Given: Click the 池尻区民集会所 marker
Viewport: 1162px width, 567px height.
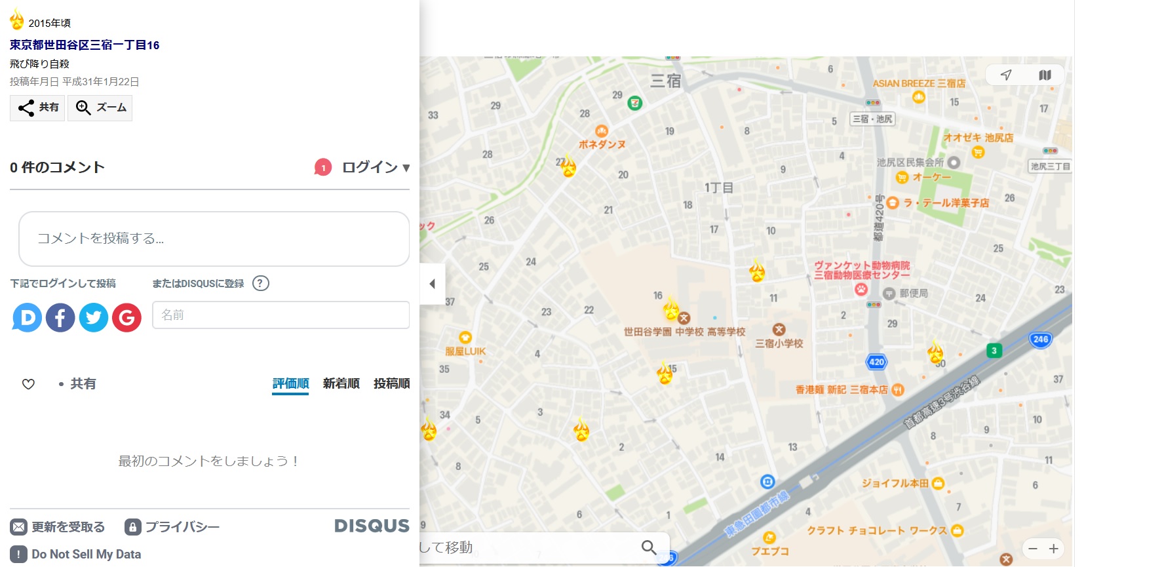Looking at the screenshot, I should coord(954,162).
